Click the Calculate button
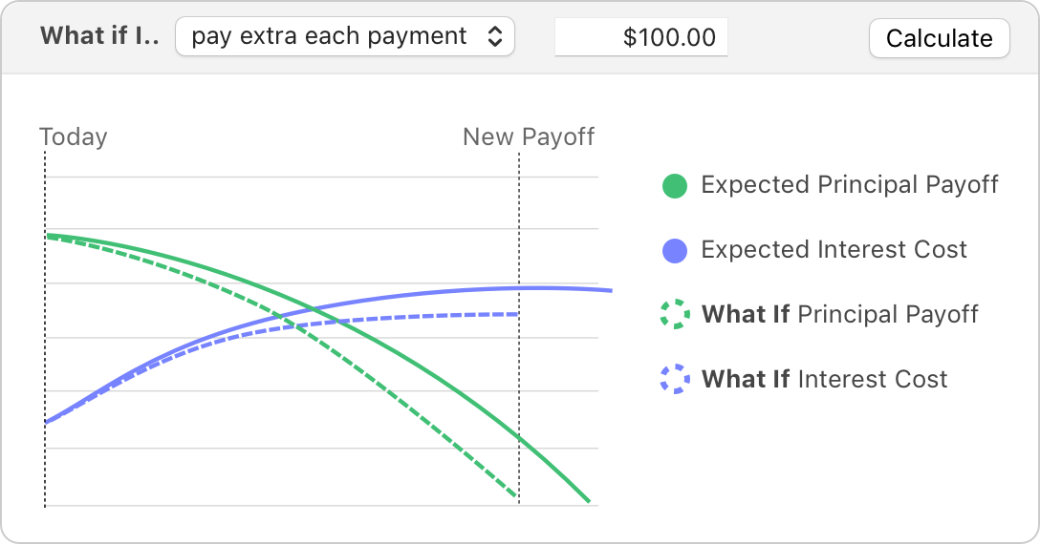The image size is (1040, 544). 940,38
